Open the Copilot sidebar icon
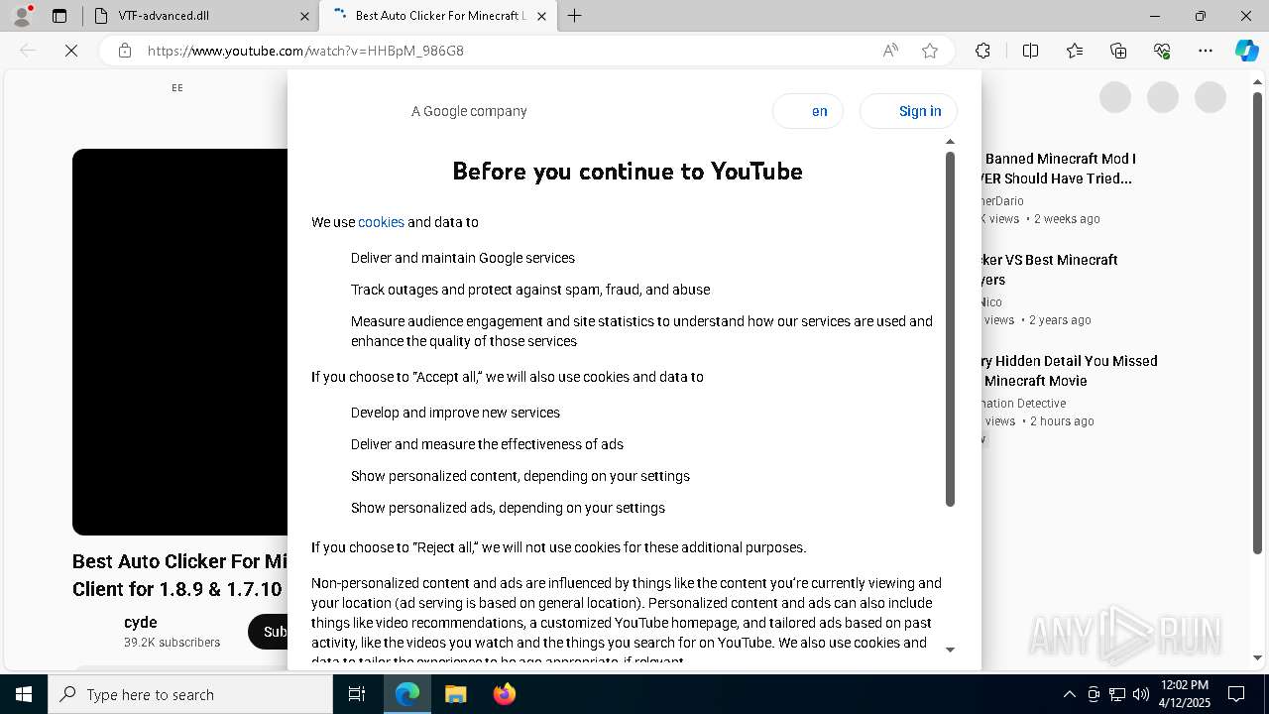This screenshot has width=1269, height=714. [x=1246, y=51]
